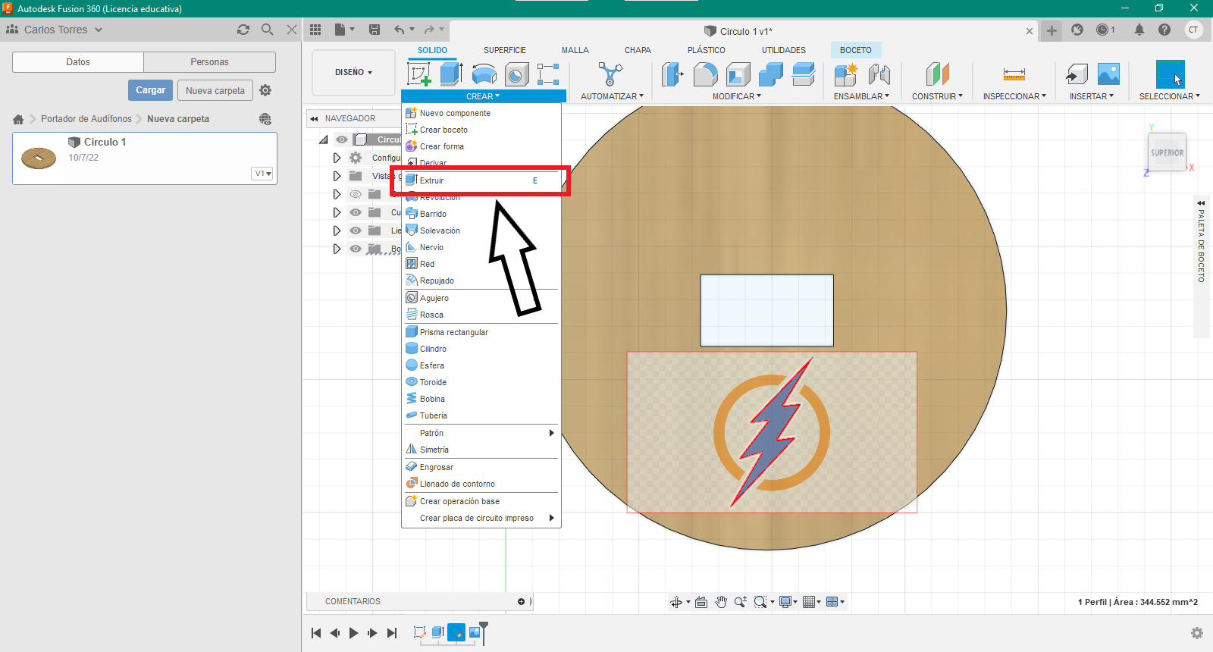Image resolution: width=1213 pixels, height=652 pixels.
Task: Toggle the eye on the 'Lie' folder row
Action: click(356, 230)
